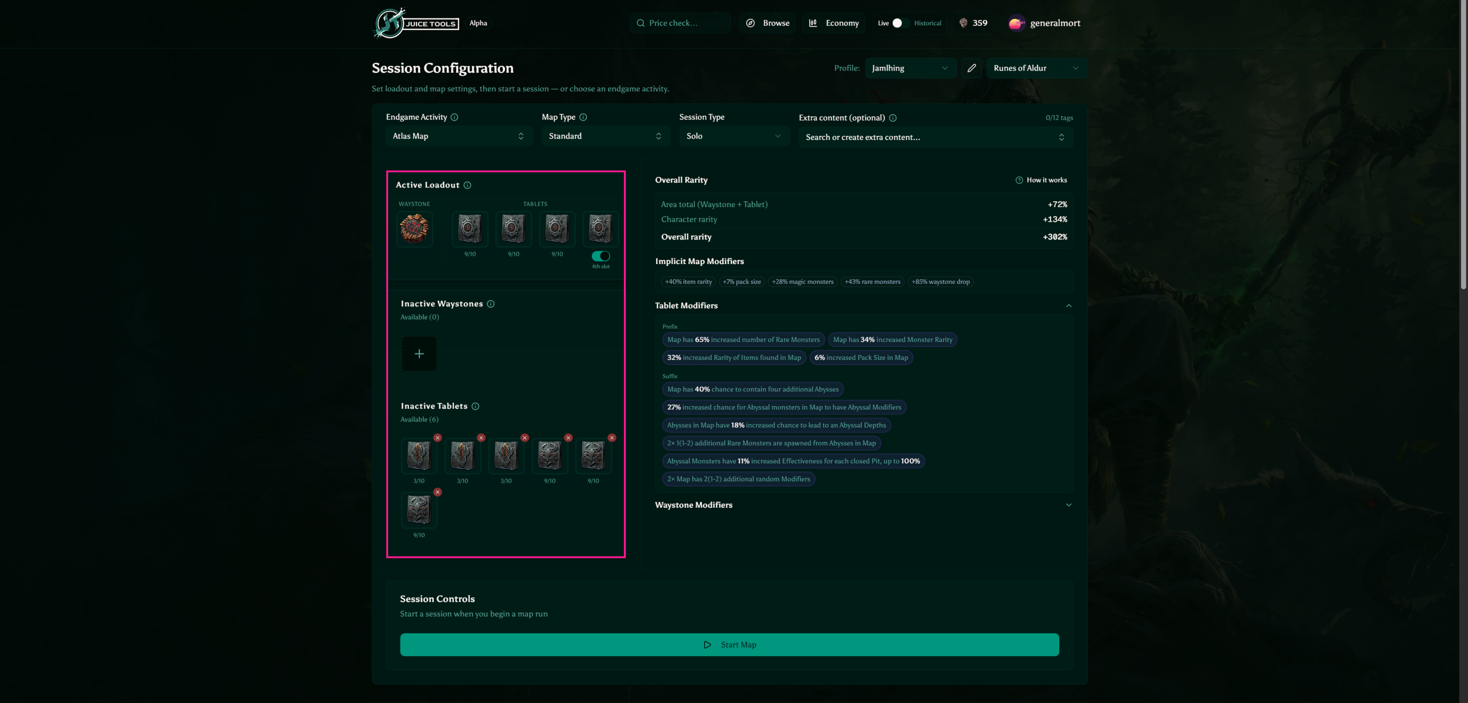Open Map Type Standard dropdown

pos(606,136)
